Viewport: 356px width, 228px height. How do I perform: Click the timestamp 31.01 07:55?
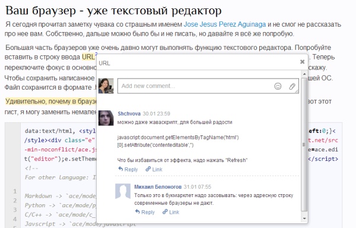198,187
